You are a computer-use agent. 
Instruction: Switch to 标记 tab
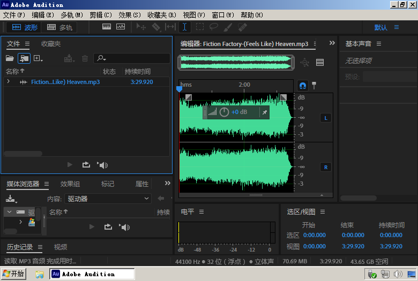[x=108, y=184]
